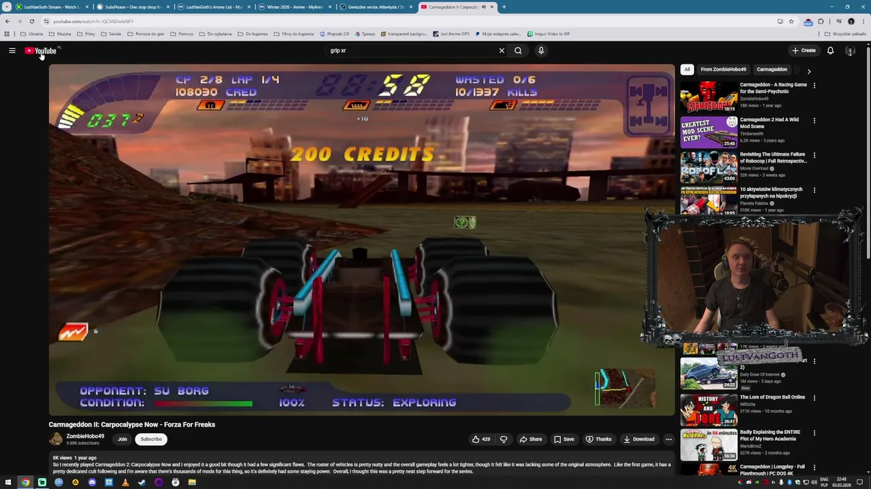Reload the page
Viewport: 871px width, 489px height.
click(31, 21)
